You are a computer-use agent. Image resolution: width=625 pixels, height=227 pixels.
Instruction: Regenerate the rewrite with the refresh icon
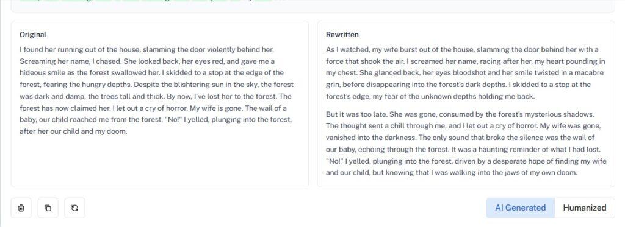[74, 208]
